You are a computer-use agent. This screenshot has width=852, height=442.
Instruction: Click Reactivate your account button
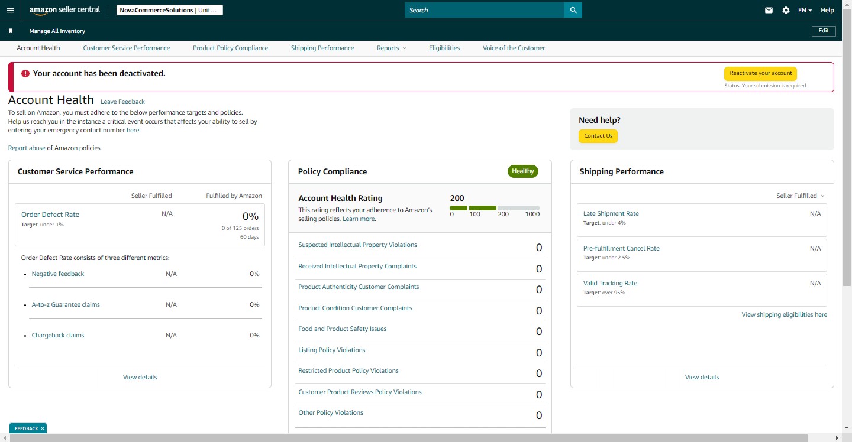tap(761, 73)
